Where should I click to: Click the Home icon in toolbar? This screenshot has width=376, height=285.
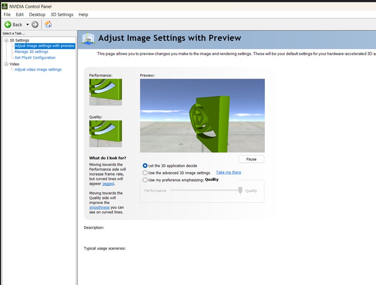tap(49, 25)
